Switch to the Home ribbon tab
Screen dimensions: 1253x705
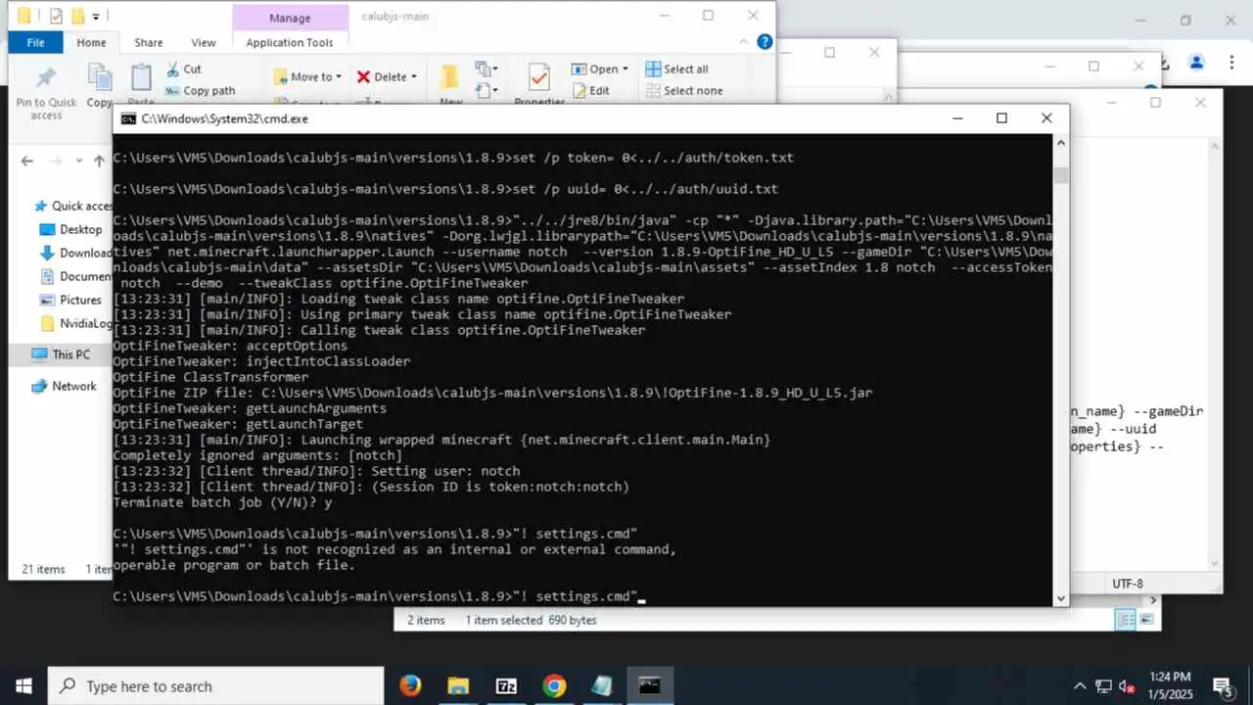(91, 42)
